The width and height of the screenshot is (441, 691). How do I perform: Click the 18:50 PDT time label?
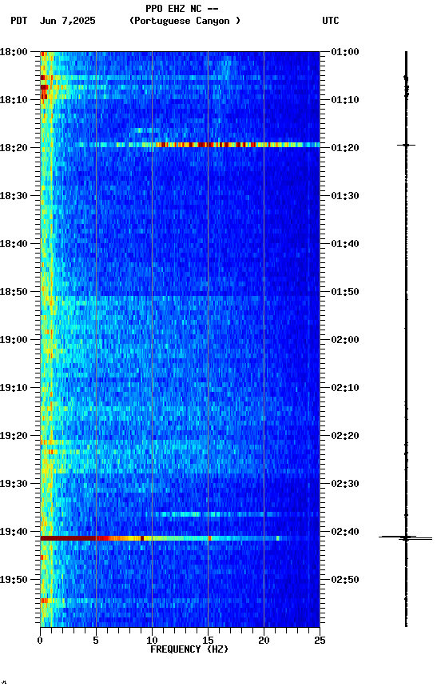click(x=14, y=292)
